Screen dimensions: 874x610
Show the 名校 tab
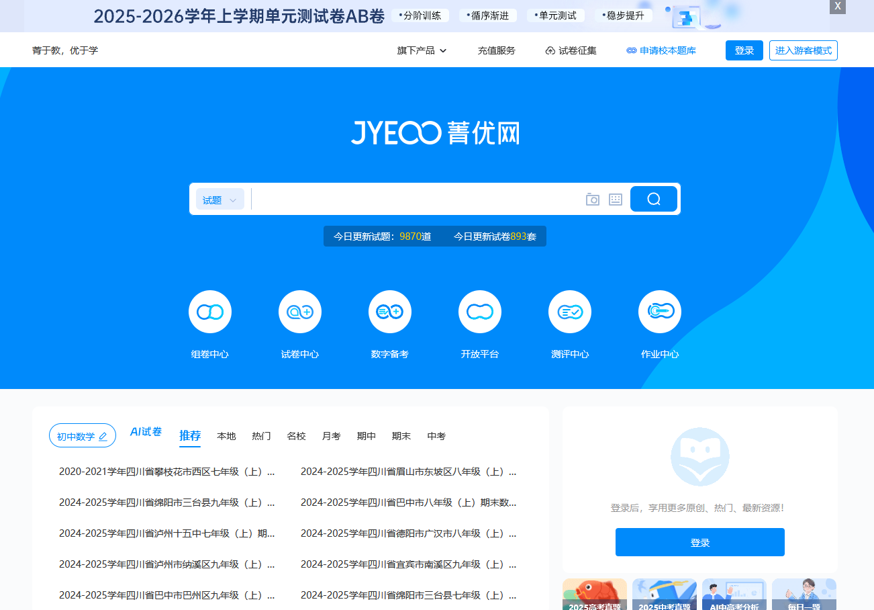click(296, 436)
